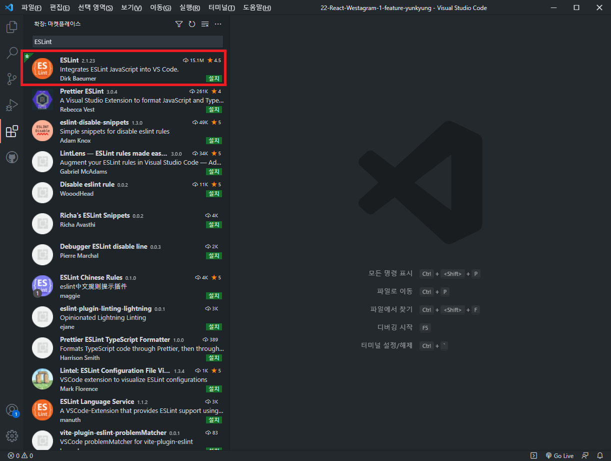
Task: Install ESLint Language Service by manuth
Action: point(214,420)
